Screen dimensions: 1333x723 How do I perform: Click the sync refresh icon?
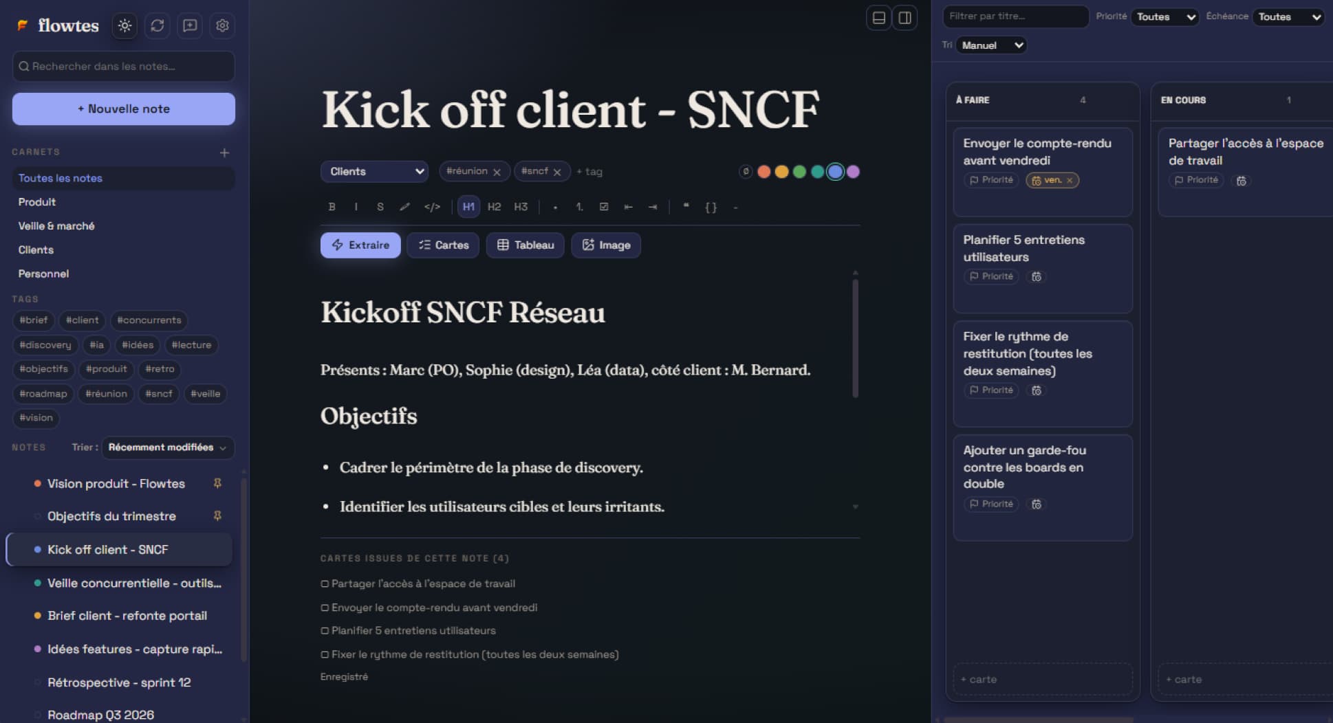[158, 25]
